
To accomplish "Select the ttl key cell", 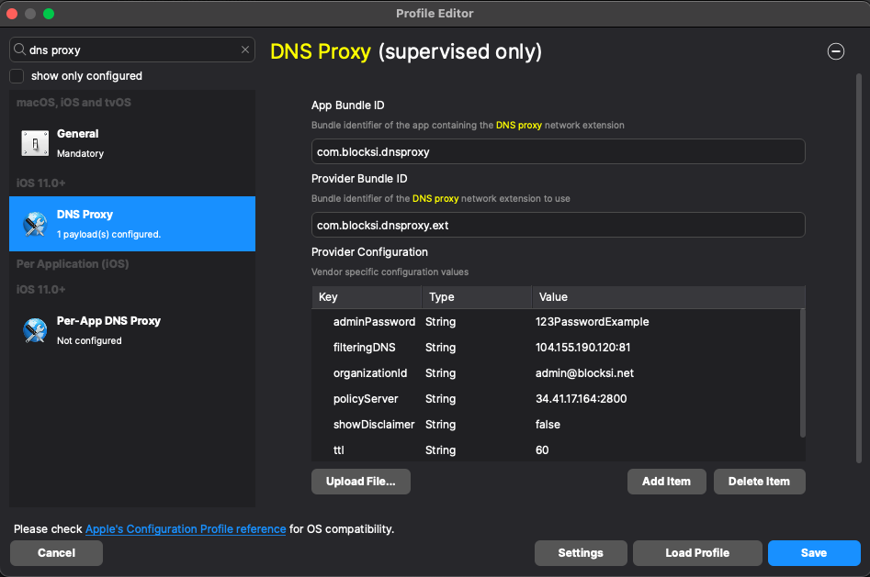I will coord(338,450).
